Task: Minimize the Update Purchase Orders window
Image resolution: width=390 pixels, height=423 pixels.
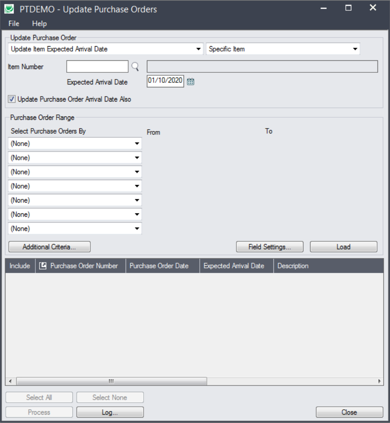Action: 323,8
